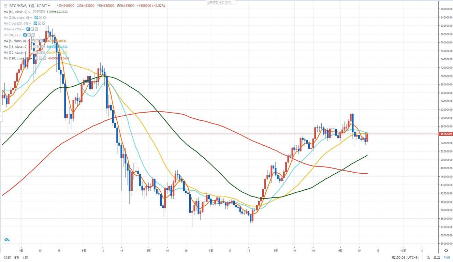Enable the 로그 (log) scale
Image resolution: width=453 pixels, height=262 pixels.
point(437,258)
